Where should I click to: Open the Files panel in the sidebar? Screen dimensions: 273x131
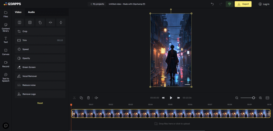pos(6,14)
